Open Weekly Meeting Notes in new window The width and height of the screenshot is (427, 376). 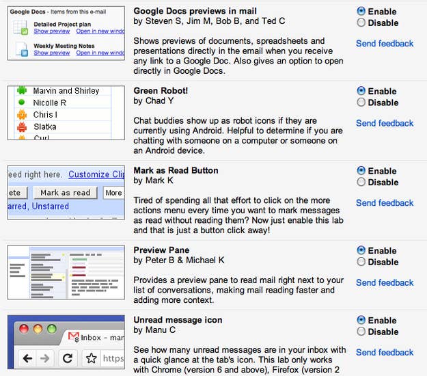(100, 53)
